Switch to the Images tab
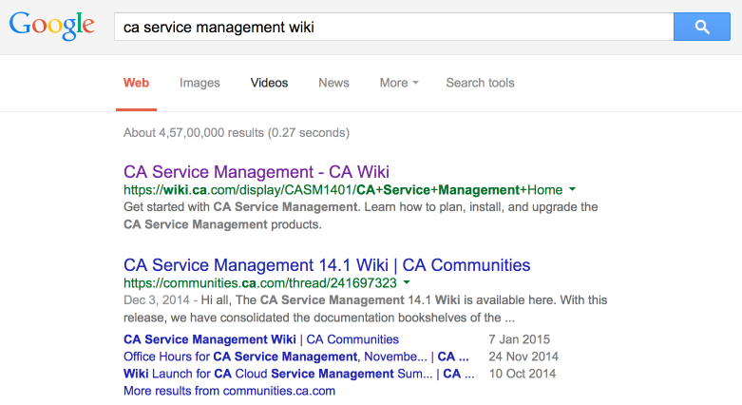The height and width of the screenshot is (405, 742). (x=200, y=83)
